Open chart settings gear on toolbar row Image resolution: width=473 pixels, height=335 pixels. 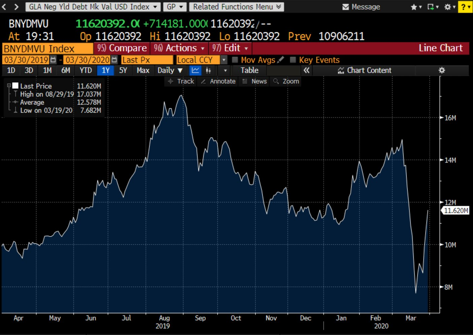click(442, 70)
